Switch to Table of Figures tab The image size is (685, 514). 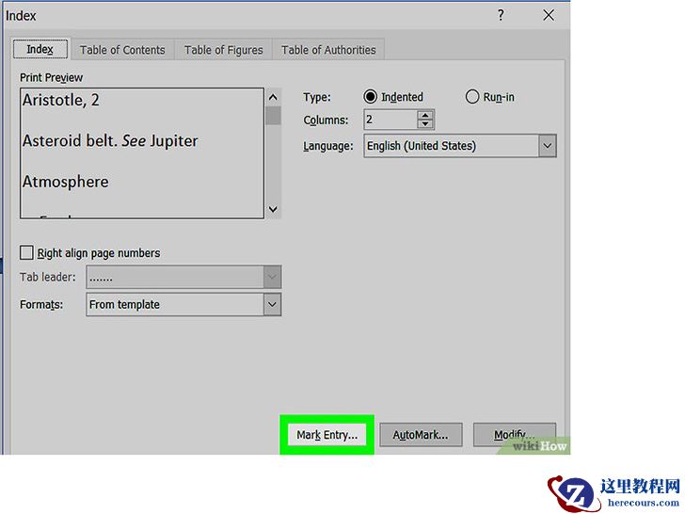click(x=223, y=50)
